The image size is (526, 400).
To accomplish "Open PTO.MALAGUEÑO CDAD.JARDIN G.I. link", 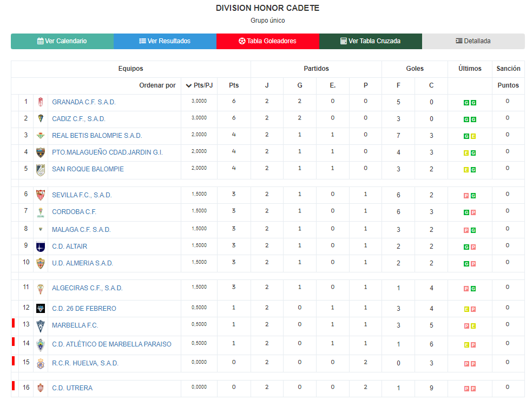I will pos(107,152).
